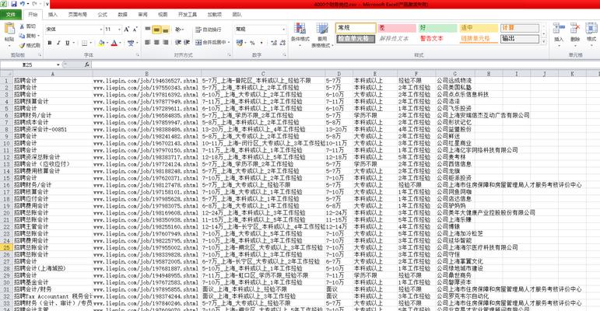Screen dimensions: 600x311
Task: Toggle Underline formatting
Action: [x=68, y=43]
